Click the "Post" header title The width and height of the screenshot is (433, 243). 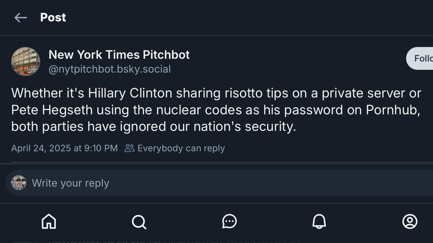coord(53,18)
